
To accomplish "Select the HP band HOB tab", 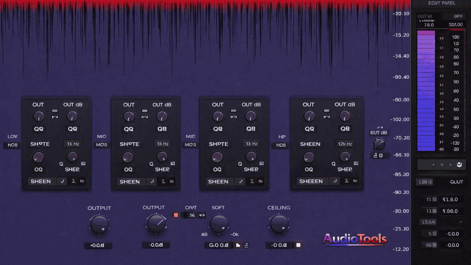I will coord(281,145).
